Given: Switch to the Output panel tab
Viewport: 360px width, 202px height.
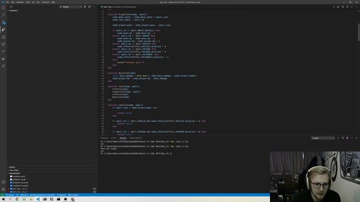Looking at the screenshot, I should [114, 138].
